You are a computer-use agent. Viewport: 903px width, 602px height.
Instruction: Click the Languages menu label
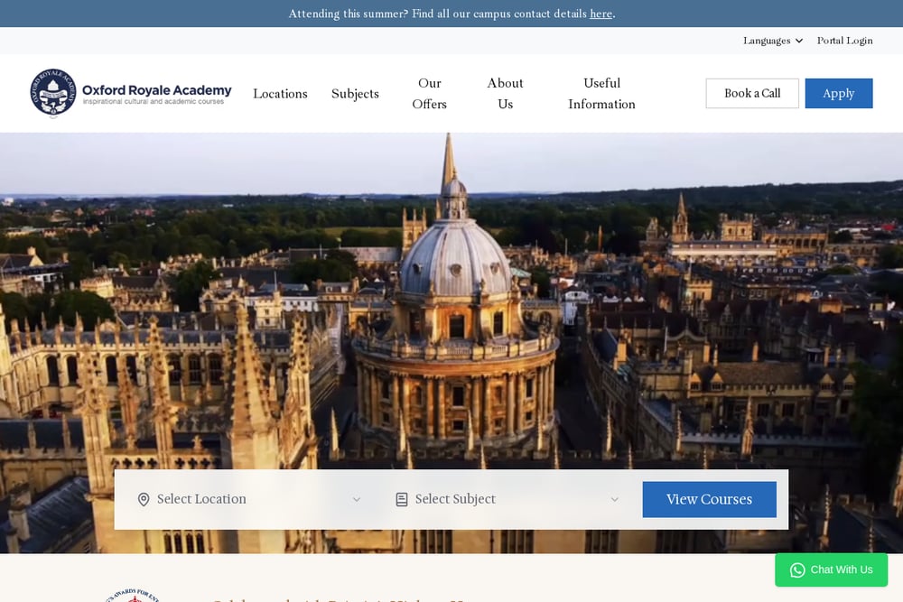pos(767,41)
